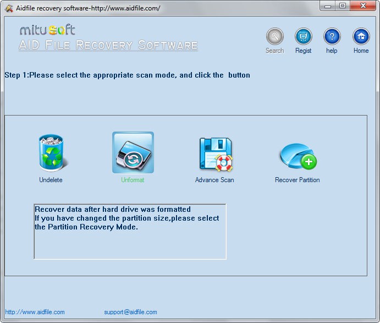
Task: Choose the Unformat scan mode icon
Action: (x=133, y=152)
